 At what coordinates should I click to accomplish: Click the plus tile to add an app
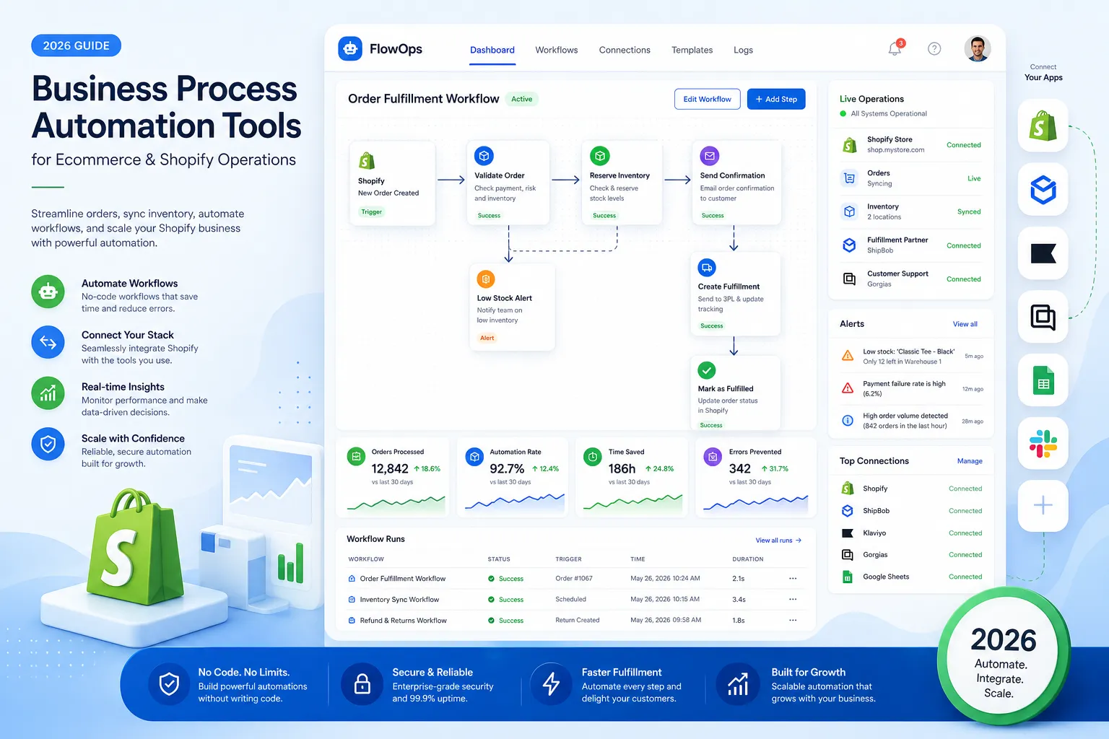pyautogui.click(x=1043, y=506)
